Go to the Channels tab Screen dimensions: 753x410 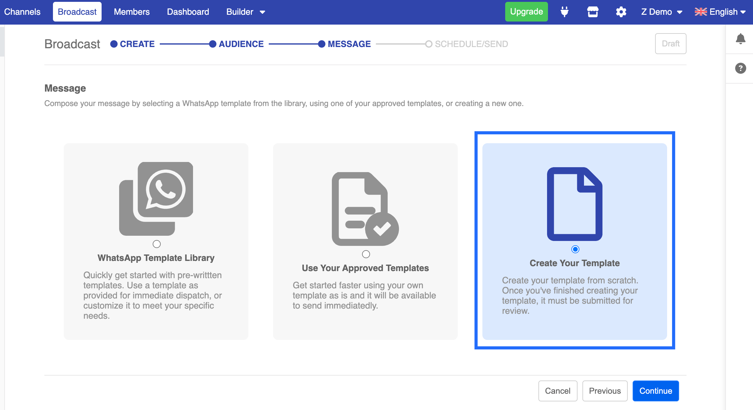click(22, 12)
